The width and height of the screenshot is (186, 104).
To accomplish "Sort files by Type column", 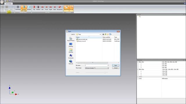I will [117, 37].
